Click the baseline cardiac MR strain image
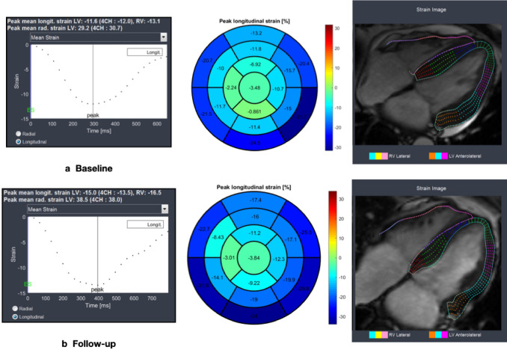The height and width of the screenshot is (350, 507). (x=428, y=84)
